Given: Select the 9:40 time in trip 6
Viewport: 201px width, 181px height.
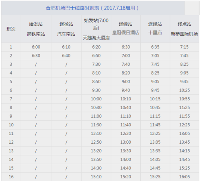Looking at the screenshot, I should coord(126,90).
